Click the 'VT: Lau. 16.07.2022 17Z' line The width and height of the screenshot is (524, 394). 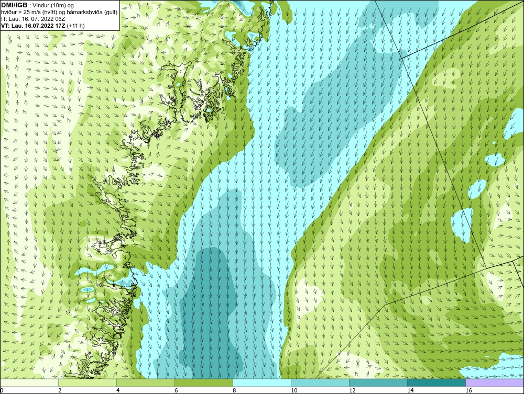(x=34, y=26)
